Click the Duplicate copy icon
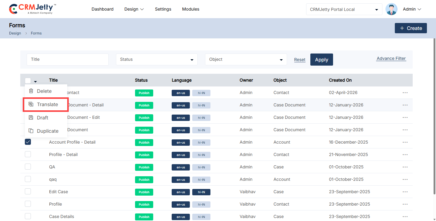 point(31,131)
